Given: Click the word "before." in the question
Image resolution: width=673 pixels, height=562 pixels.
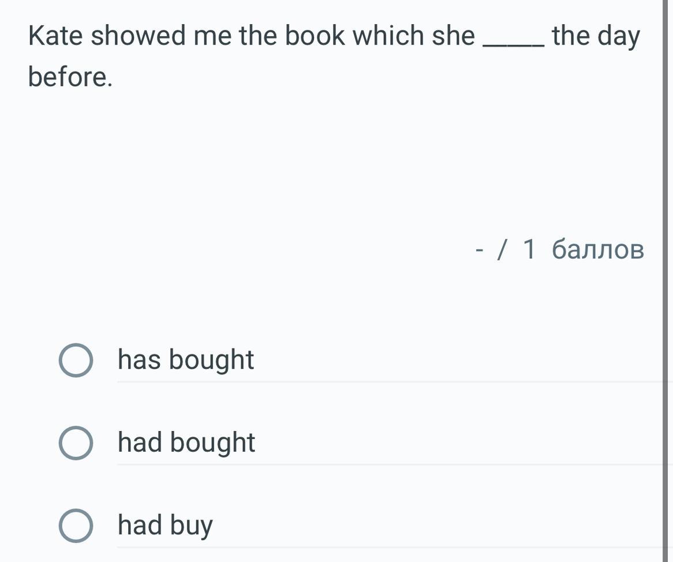Looking at the screenshot, I should tap(70, 77).
